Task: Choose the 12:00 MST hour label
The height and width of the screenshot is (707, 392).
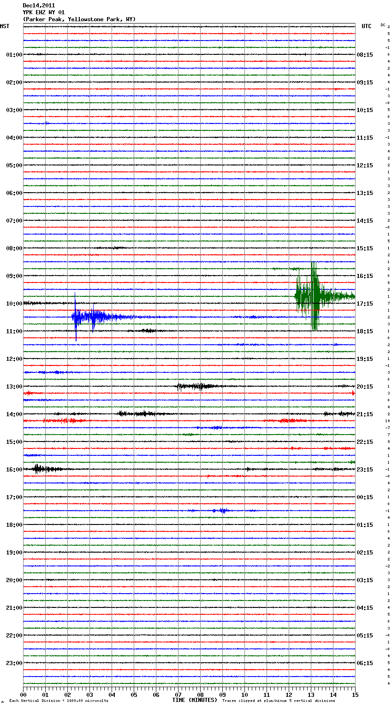Action: [14, 359]
